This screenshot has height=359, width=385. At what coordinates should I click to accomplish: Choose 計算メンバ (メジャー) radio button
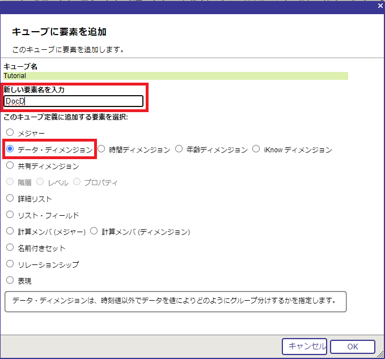pos(10,232)
